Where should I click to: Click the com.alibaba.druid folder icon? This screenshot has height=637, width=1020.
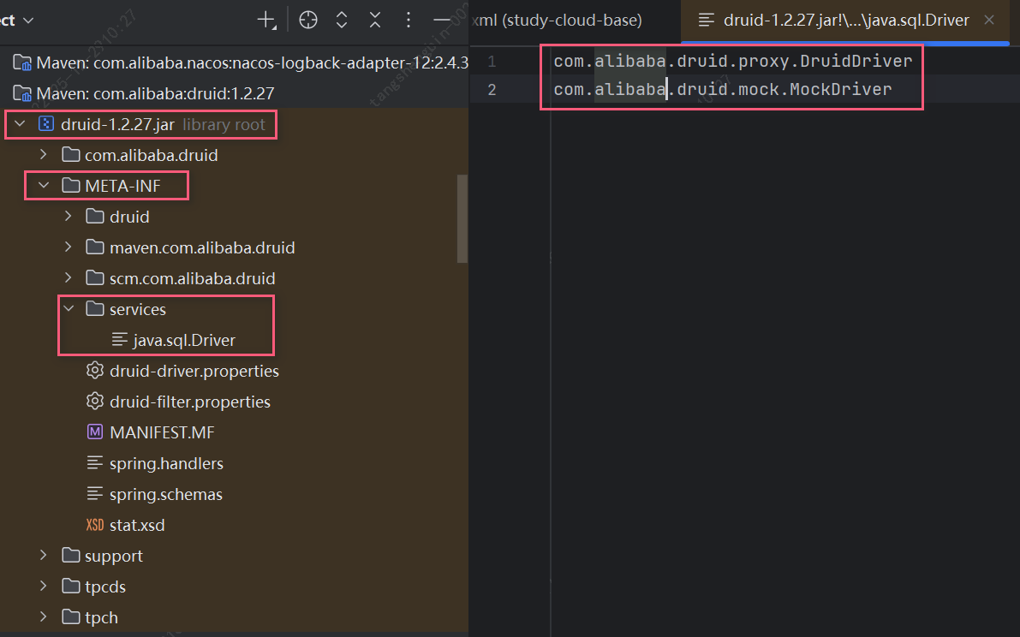71,155
